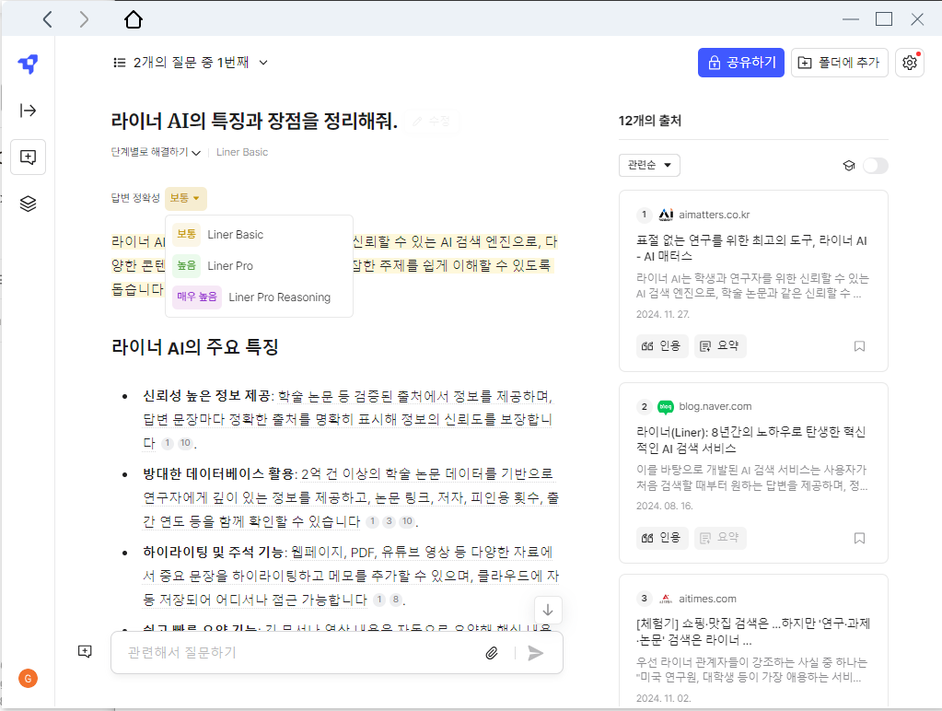
Task: Click the academic cap icon
Action: click(849, 165)
